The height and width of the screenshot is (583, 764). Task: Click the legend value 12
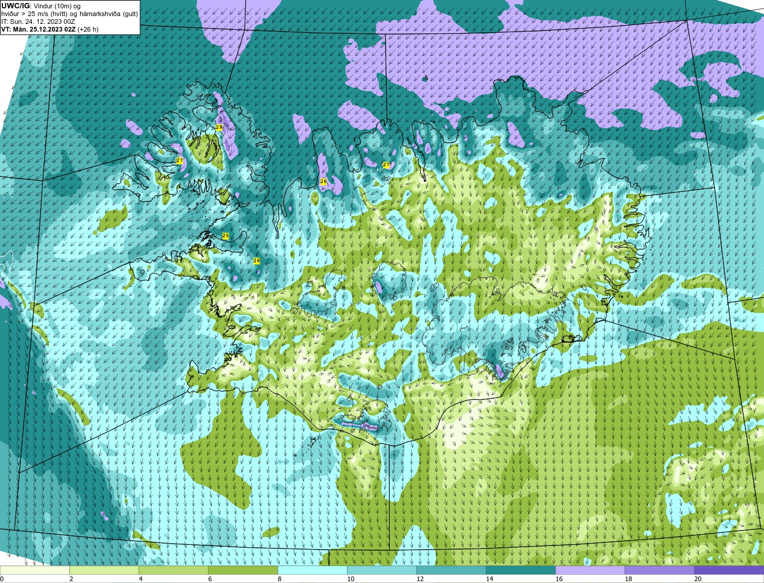[420, 579]
